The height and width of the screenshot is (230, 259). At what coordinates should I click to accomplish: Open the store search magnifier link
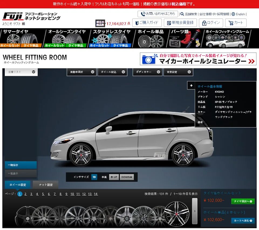[x=189, y=14]
